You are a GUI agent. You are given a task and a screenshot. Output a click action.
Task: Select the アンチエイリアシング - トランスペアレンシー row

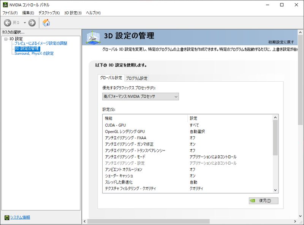[x=188, y=151]
